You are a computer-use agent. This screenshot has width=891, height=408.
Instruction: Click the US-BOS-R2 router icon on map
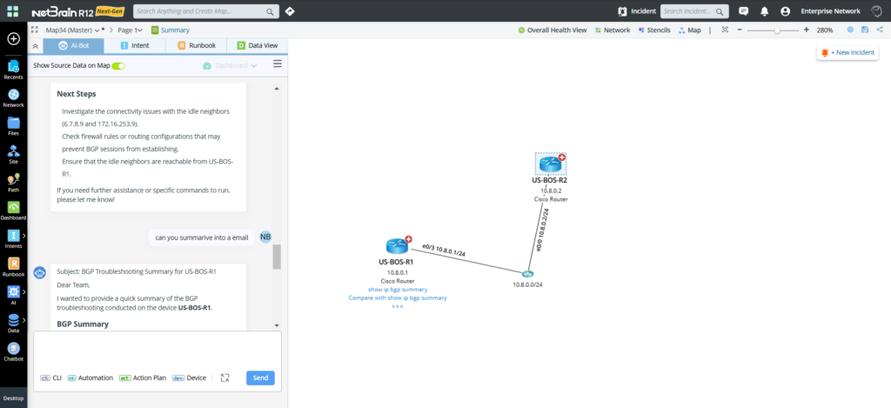[x=550, y=164]
